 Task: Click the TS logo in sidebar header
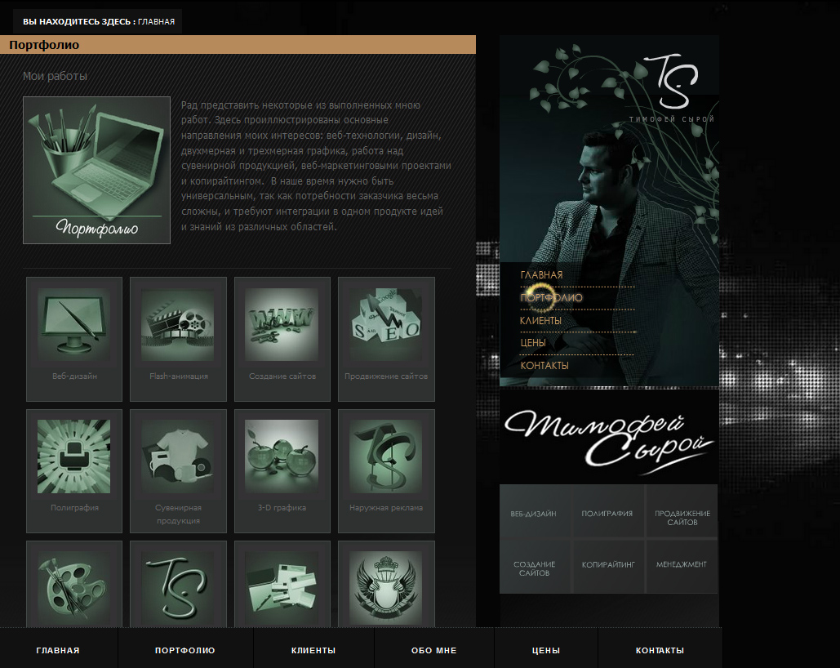tap(671, 80)
